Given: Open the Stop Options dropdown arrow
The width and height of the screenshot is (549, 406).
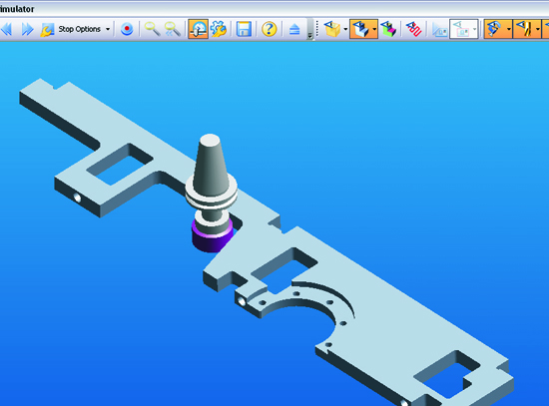Looking at the screenshot, I should tap(108, 29).
